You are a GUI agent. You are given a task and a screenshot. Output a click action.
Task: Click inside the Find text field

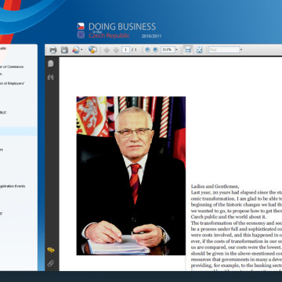point(224,50)
